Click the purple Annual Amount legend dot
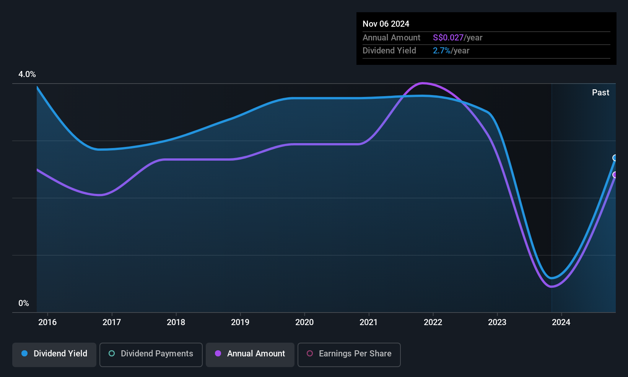The image size is (628, 377). (x=218, y=353)
